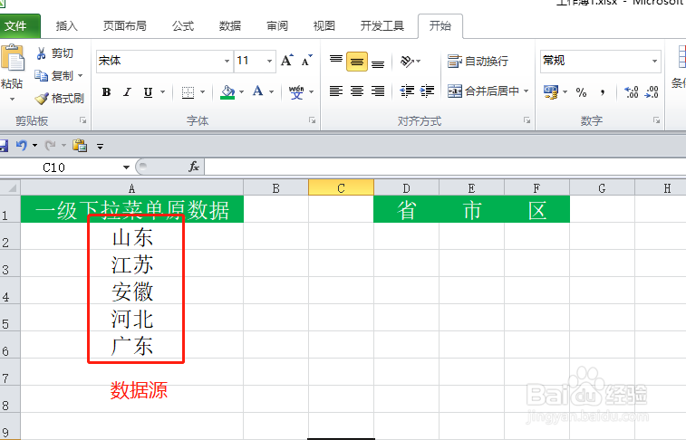Switch to 公式 formulas tab

[x=183, y=26]
